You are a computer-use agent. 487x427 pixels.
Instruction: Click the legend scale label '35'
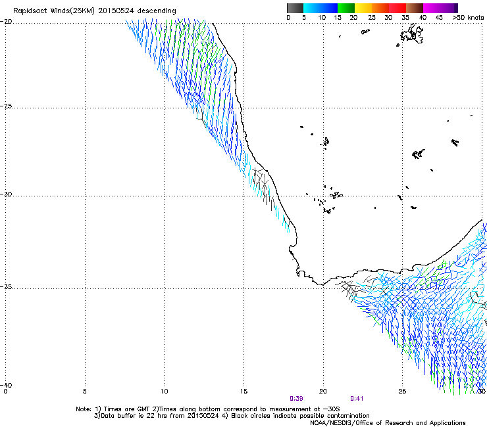coord(405,18)
